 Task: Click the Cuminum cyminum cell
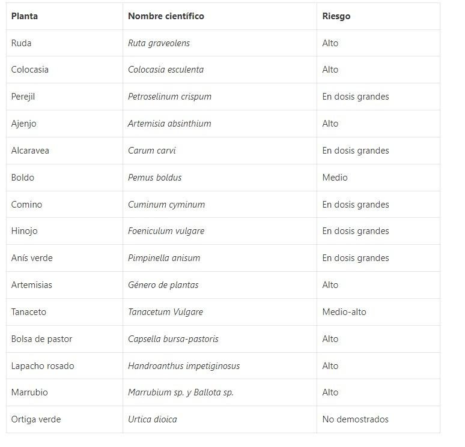click(166, 205)
